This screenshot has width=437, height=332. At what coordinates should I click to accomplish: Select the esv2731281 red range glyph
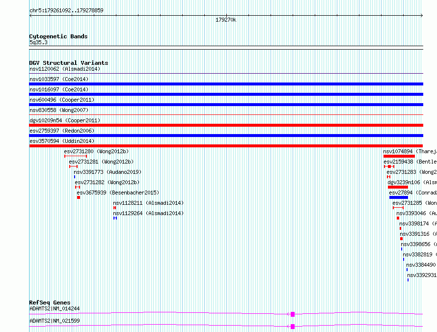73,166
